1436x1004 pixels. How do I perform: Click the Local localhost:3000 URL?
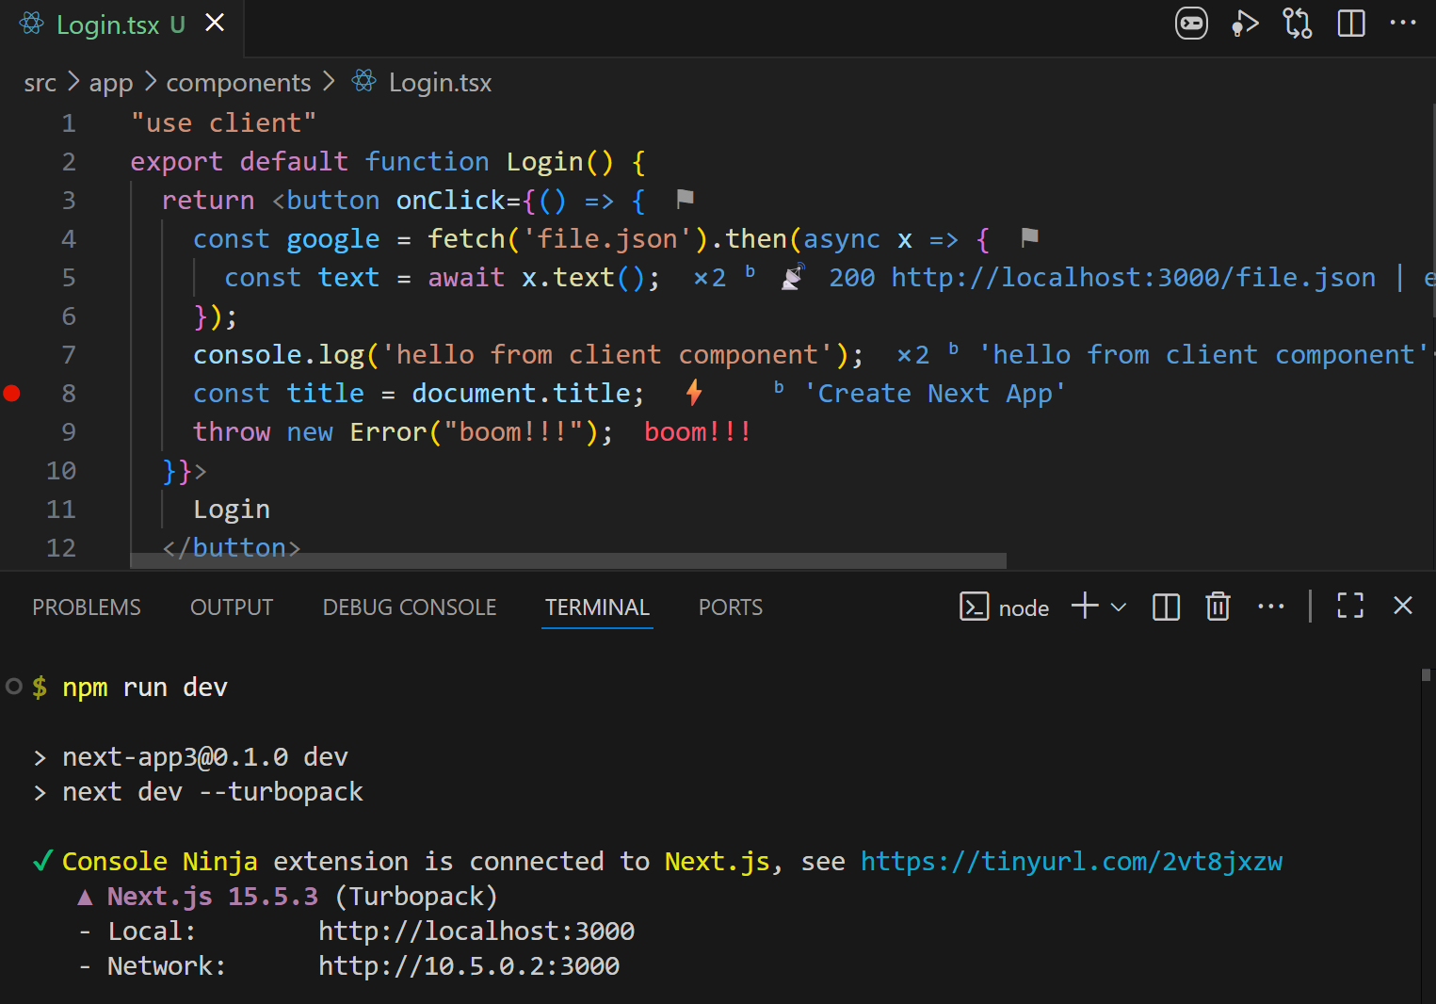(x=476, y=931)
